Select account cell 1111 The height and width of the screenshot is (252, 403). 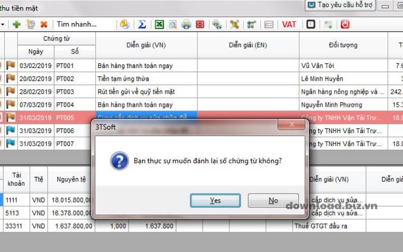click(17, 200)
